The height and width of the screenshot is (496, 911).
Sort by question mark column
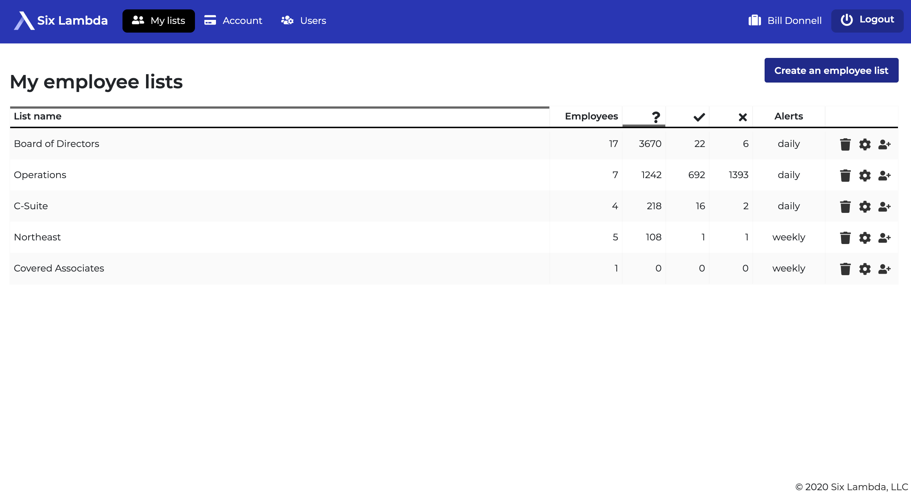[x=656, y=117]
